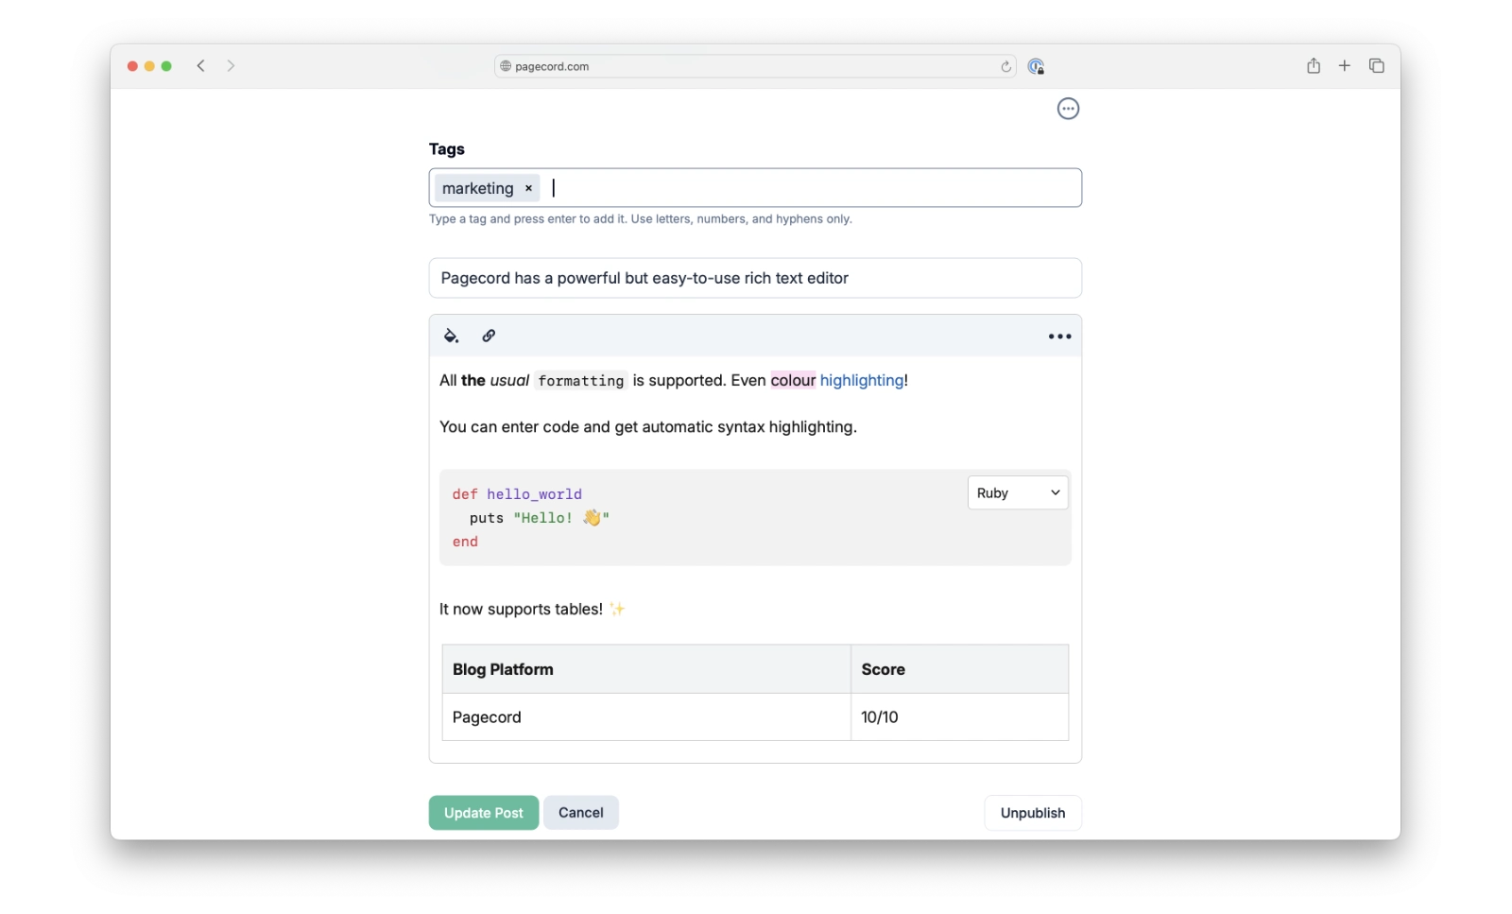Open the Privacy Report icon in address bar
The width and height of the screenshot is (1512, 914).
(x=1036, y=66)
